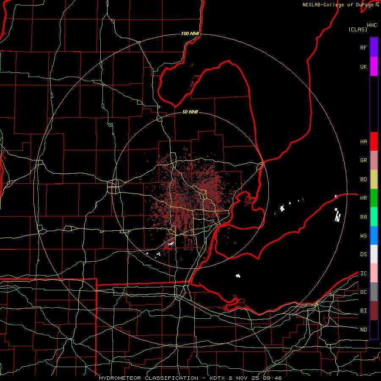Image resolution: width=381 pixels, height=381 pixels.
Task: Click the GC gray legend swatch
Action: tap(374, 292)
